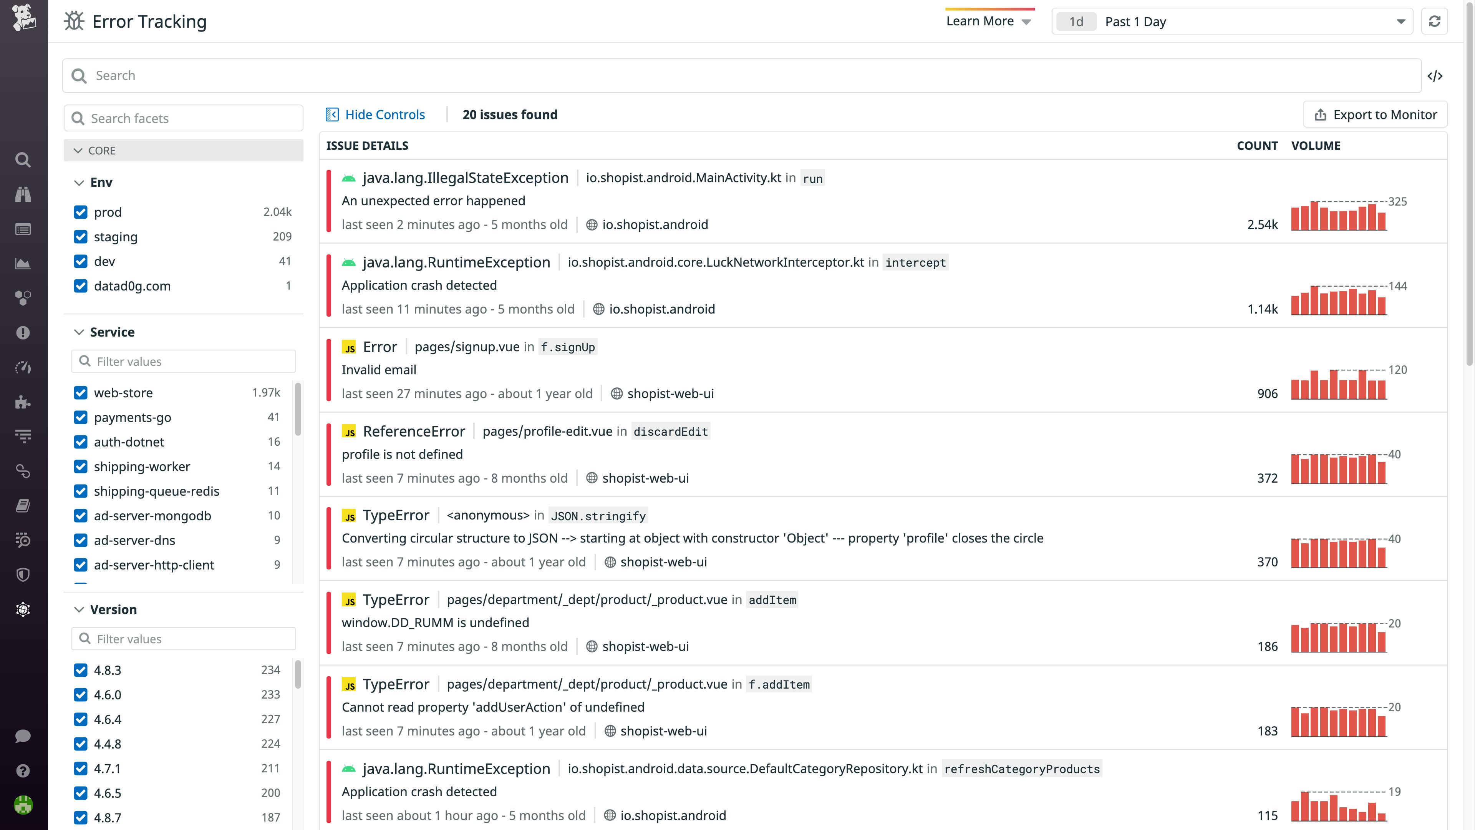Uncheck the staging environment filter
The image size is (1475, 830).
point(80,237)
